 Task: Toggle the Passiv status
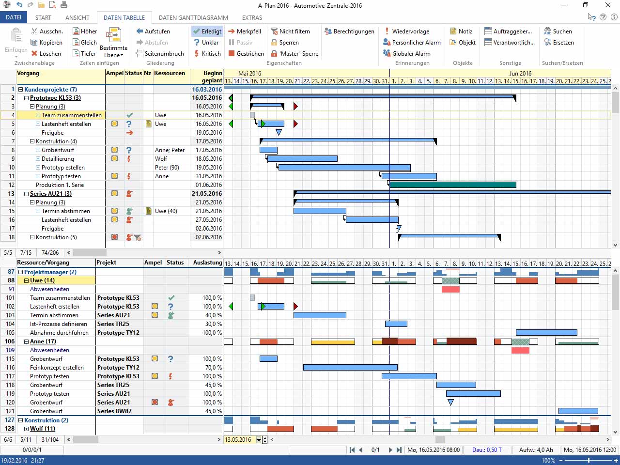[244, 42]
